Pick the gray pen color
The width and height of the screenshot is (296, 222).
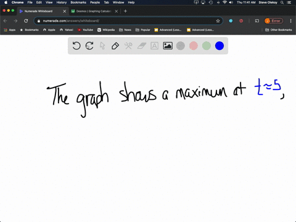[181, 46]
